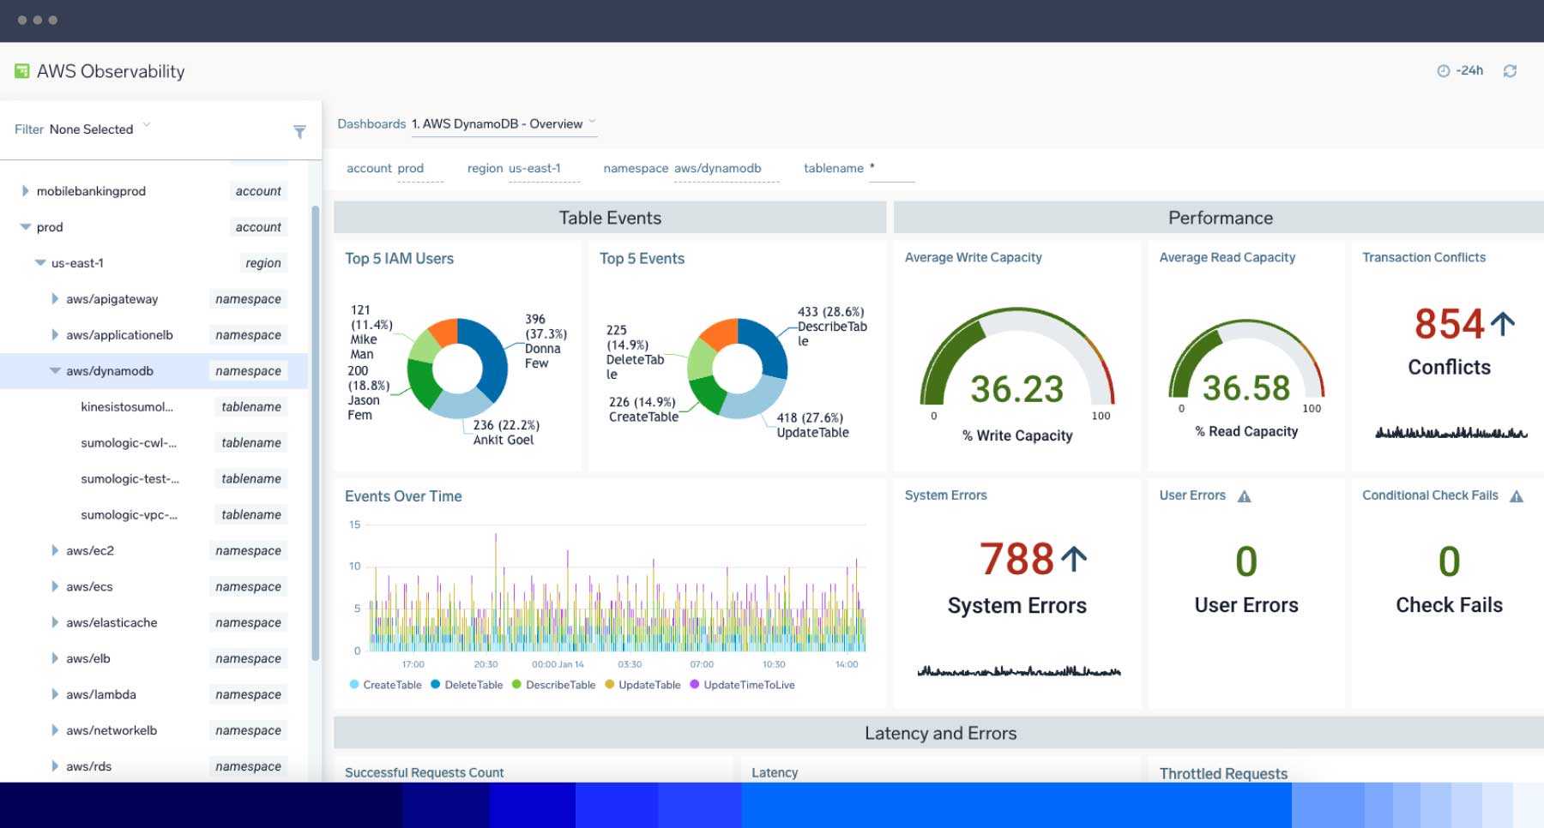Expand the aws/rds namespace
Image resolution: width=1544 pixels, height=828 pixels.
pyautogui.click(x=55, y=766)
